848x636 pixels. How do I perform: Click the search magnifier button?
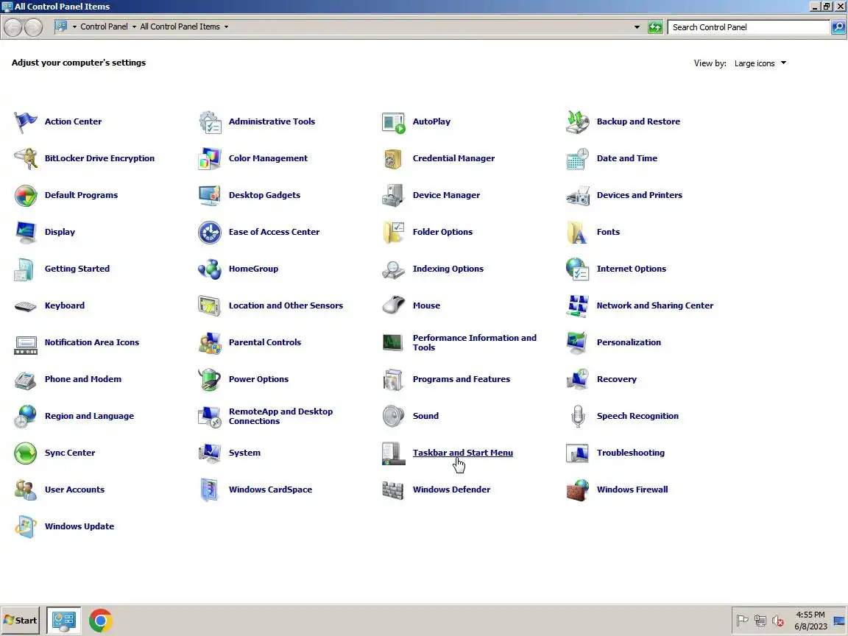click(838, 27)
